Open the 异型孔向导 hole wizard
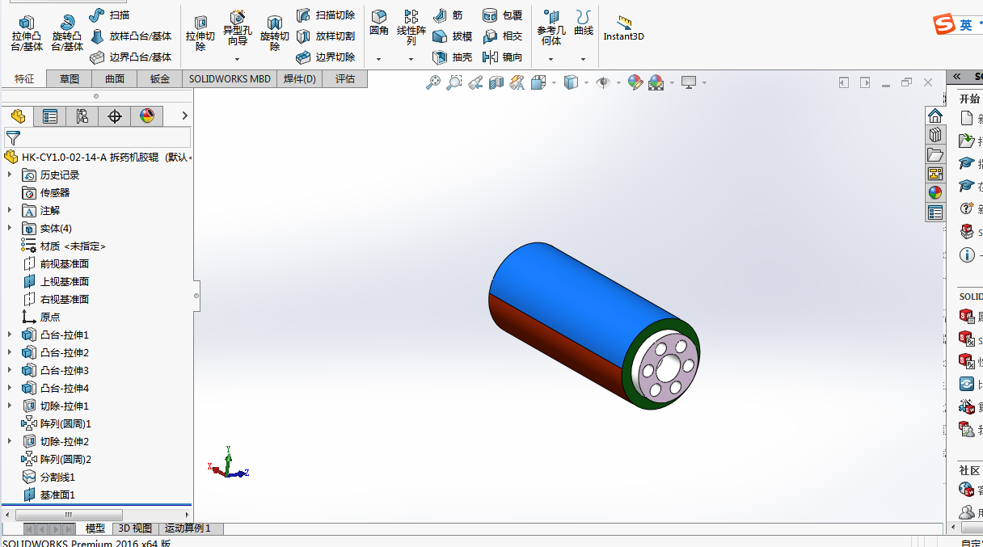 238,28
